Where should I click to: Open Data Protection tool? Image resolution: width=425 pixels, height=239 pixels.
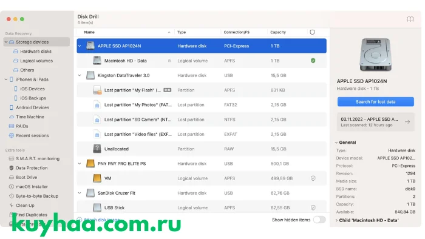tap(28, 168)
